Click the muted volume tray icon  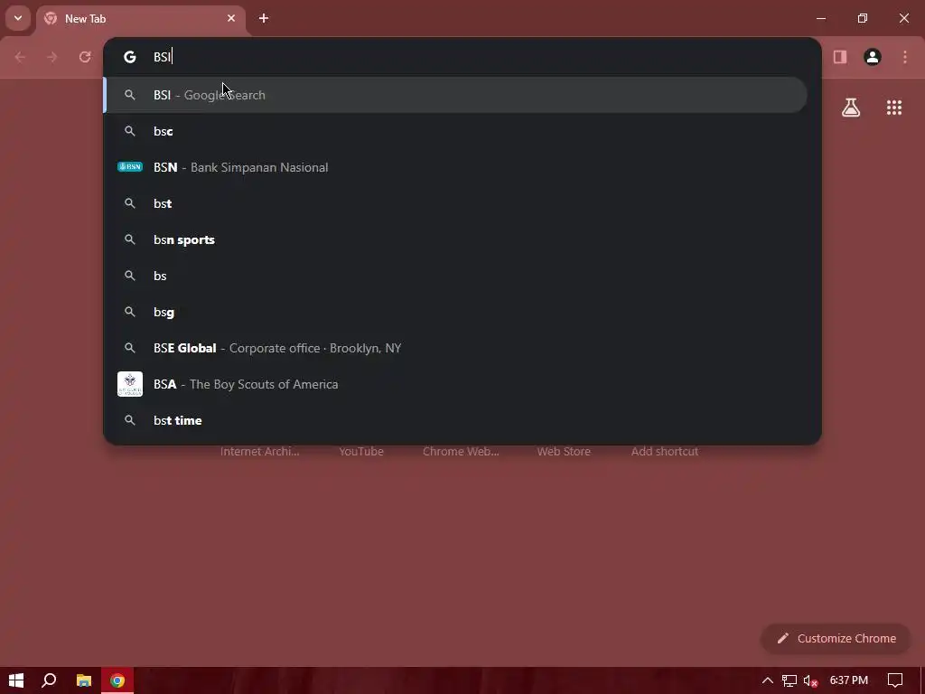click(810, 680)
